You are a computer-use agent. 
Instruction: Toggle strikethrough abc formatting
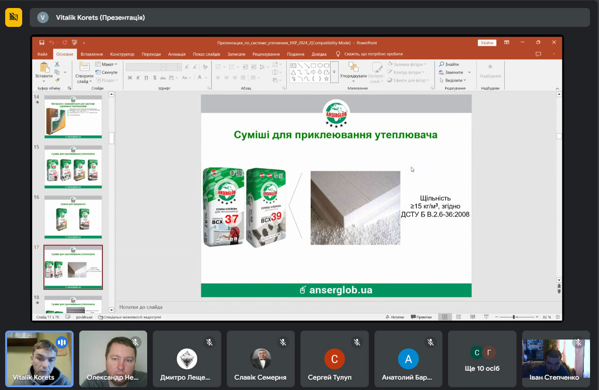coord(163,78)
